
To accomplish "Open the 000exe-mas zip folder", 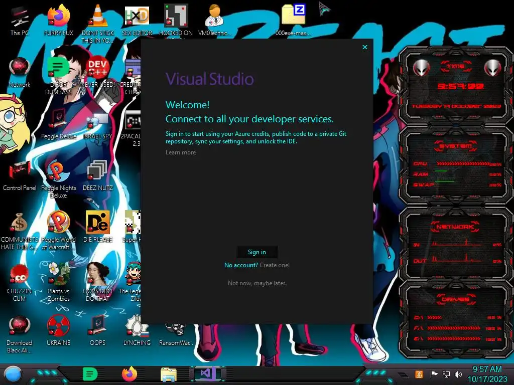I will [293, 20].
